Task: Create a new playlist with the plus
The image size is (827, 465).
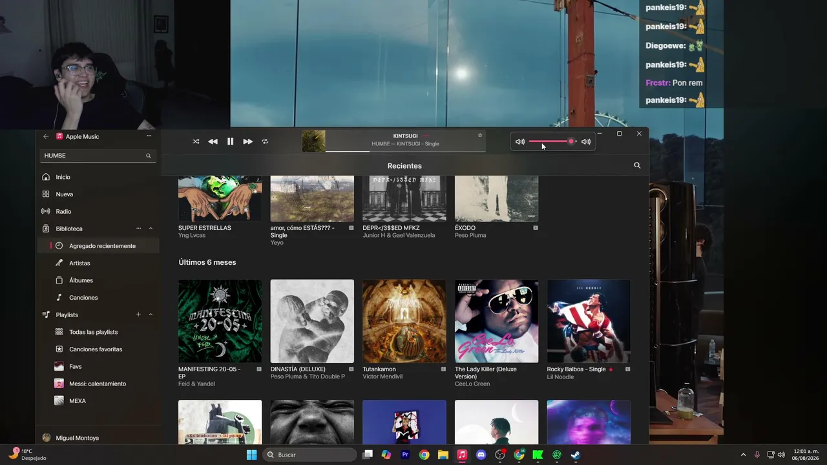Action: (x=138, y=315)
